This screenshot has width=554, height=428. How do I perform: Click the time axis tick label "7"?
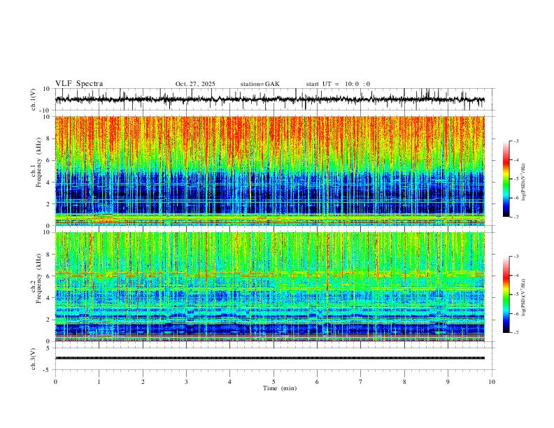361,382
